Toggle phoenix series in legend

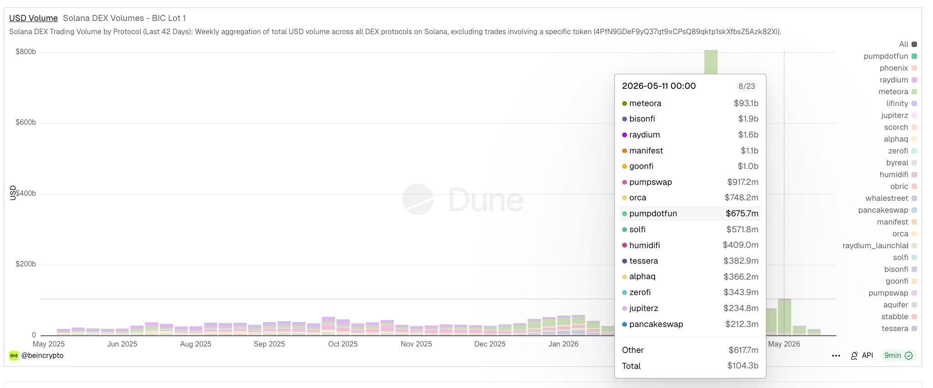click(x=898, y=68)
